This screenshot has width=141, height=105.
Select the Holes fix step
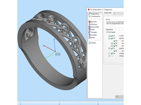coord(91,29)
